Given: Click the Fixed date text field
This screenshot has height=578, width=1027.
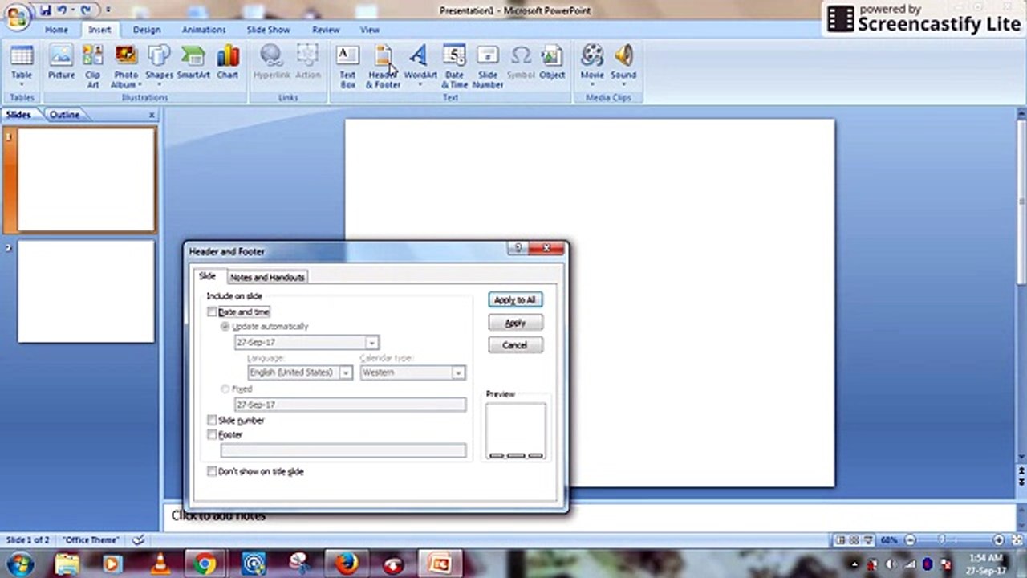Looking at the screenshot, I should [x=350, y=405].
